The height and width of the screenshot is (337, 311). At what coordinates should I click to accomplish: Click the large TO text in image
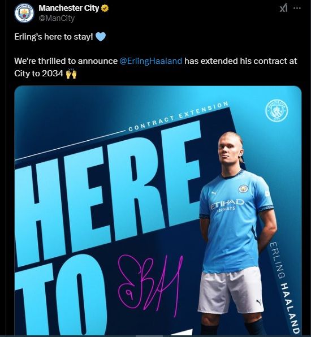[61, 297]
